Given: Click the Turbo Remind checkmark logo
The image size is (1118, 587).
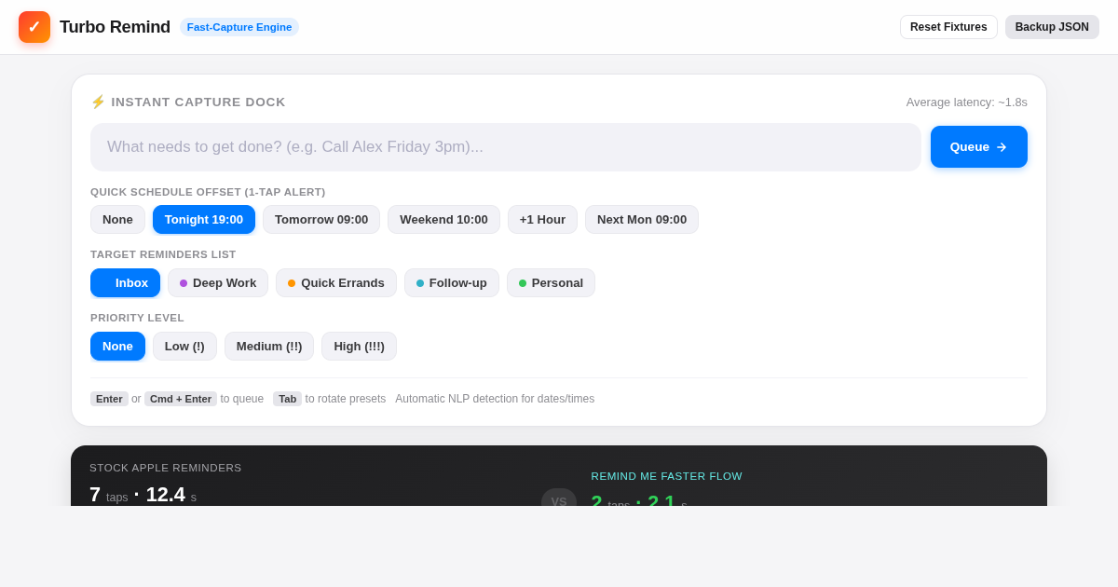Looking at the screenshot, I should coord(34,27).
